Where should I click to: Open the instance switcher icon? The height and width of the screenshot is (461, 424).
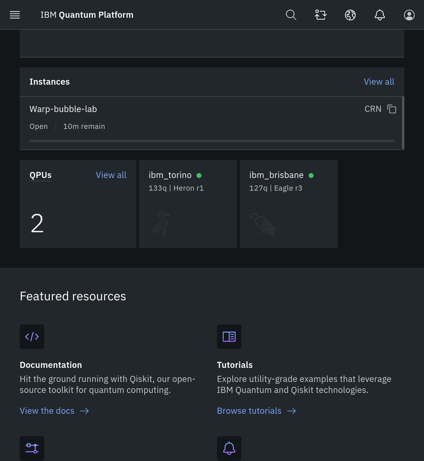[x=321, y=15]
